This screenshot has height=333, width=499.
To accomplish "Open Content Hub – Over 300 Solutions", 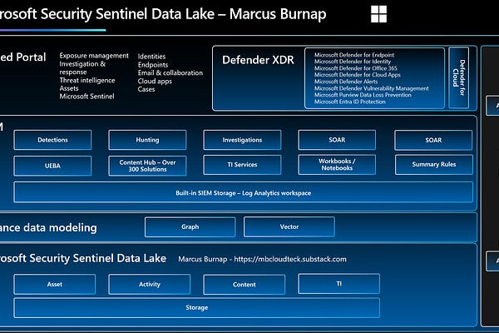I will [147, 166].
